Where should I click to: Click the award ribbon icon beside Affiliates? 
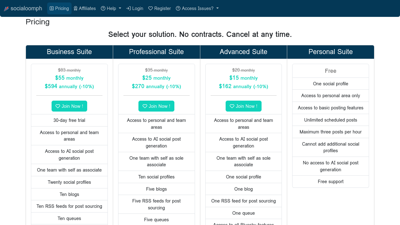click(76, 8)
